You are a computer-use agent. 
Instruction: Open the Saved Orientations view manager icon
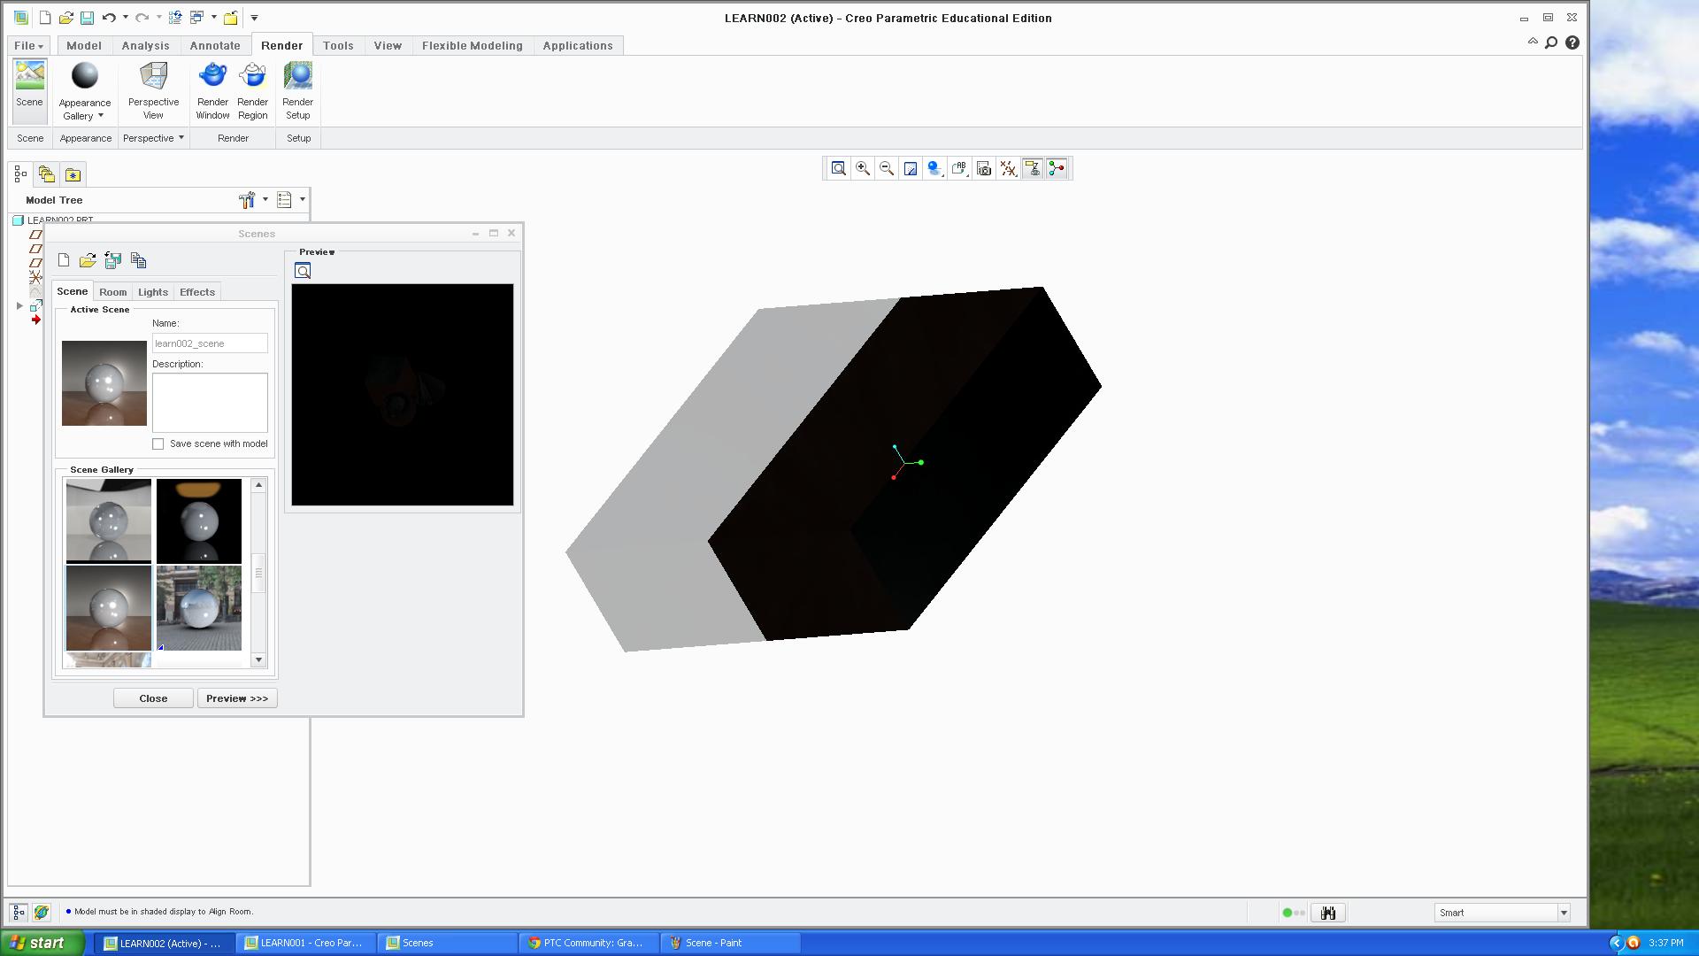959,168
